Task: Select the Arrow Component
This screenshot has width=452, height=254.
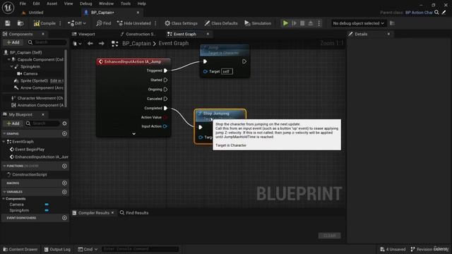Action: (x=42, y=87)
